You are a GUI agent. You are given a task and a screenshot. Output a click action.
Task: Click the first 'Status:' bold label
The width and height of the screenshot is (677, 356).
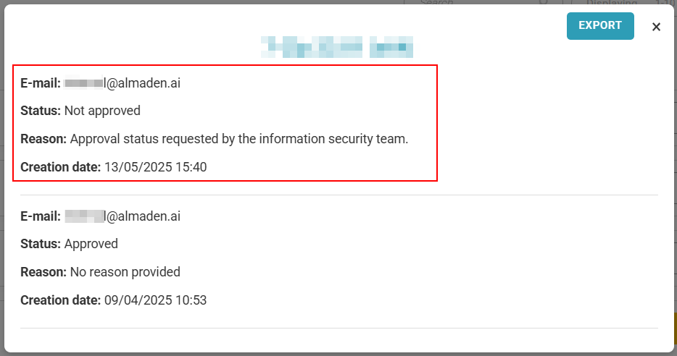click(x=41, y=111)
